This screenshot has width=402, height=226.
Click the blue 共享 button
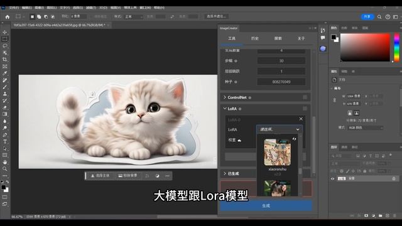coord(367,17)
